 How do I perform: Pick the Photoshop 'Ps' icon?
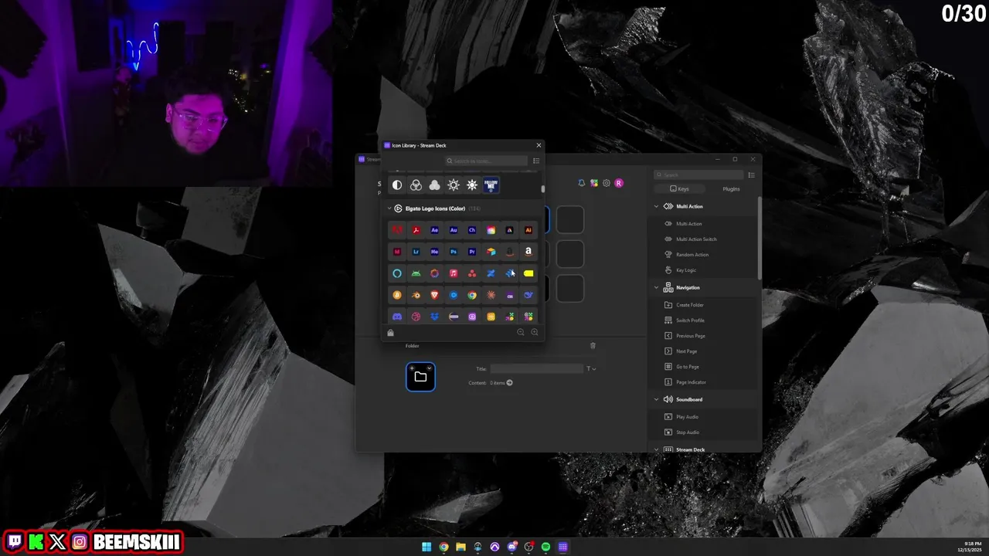[x=454, y=252]
